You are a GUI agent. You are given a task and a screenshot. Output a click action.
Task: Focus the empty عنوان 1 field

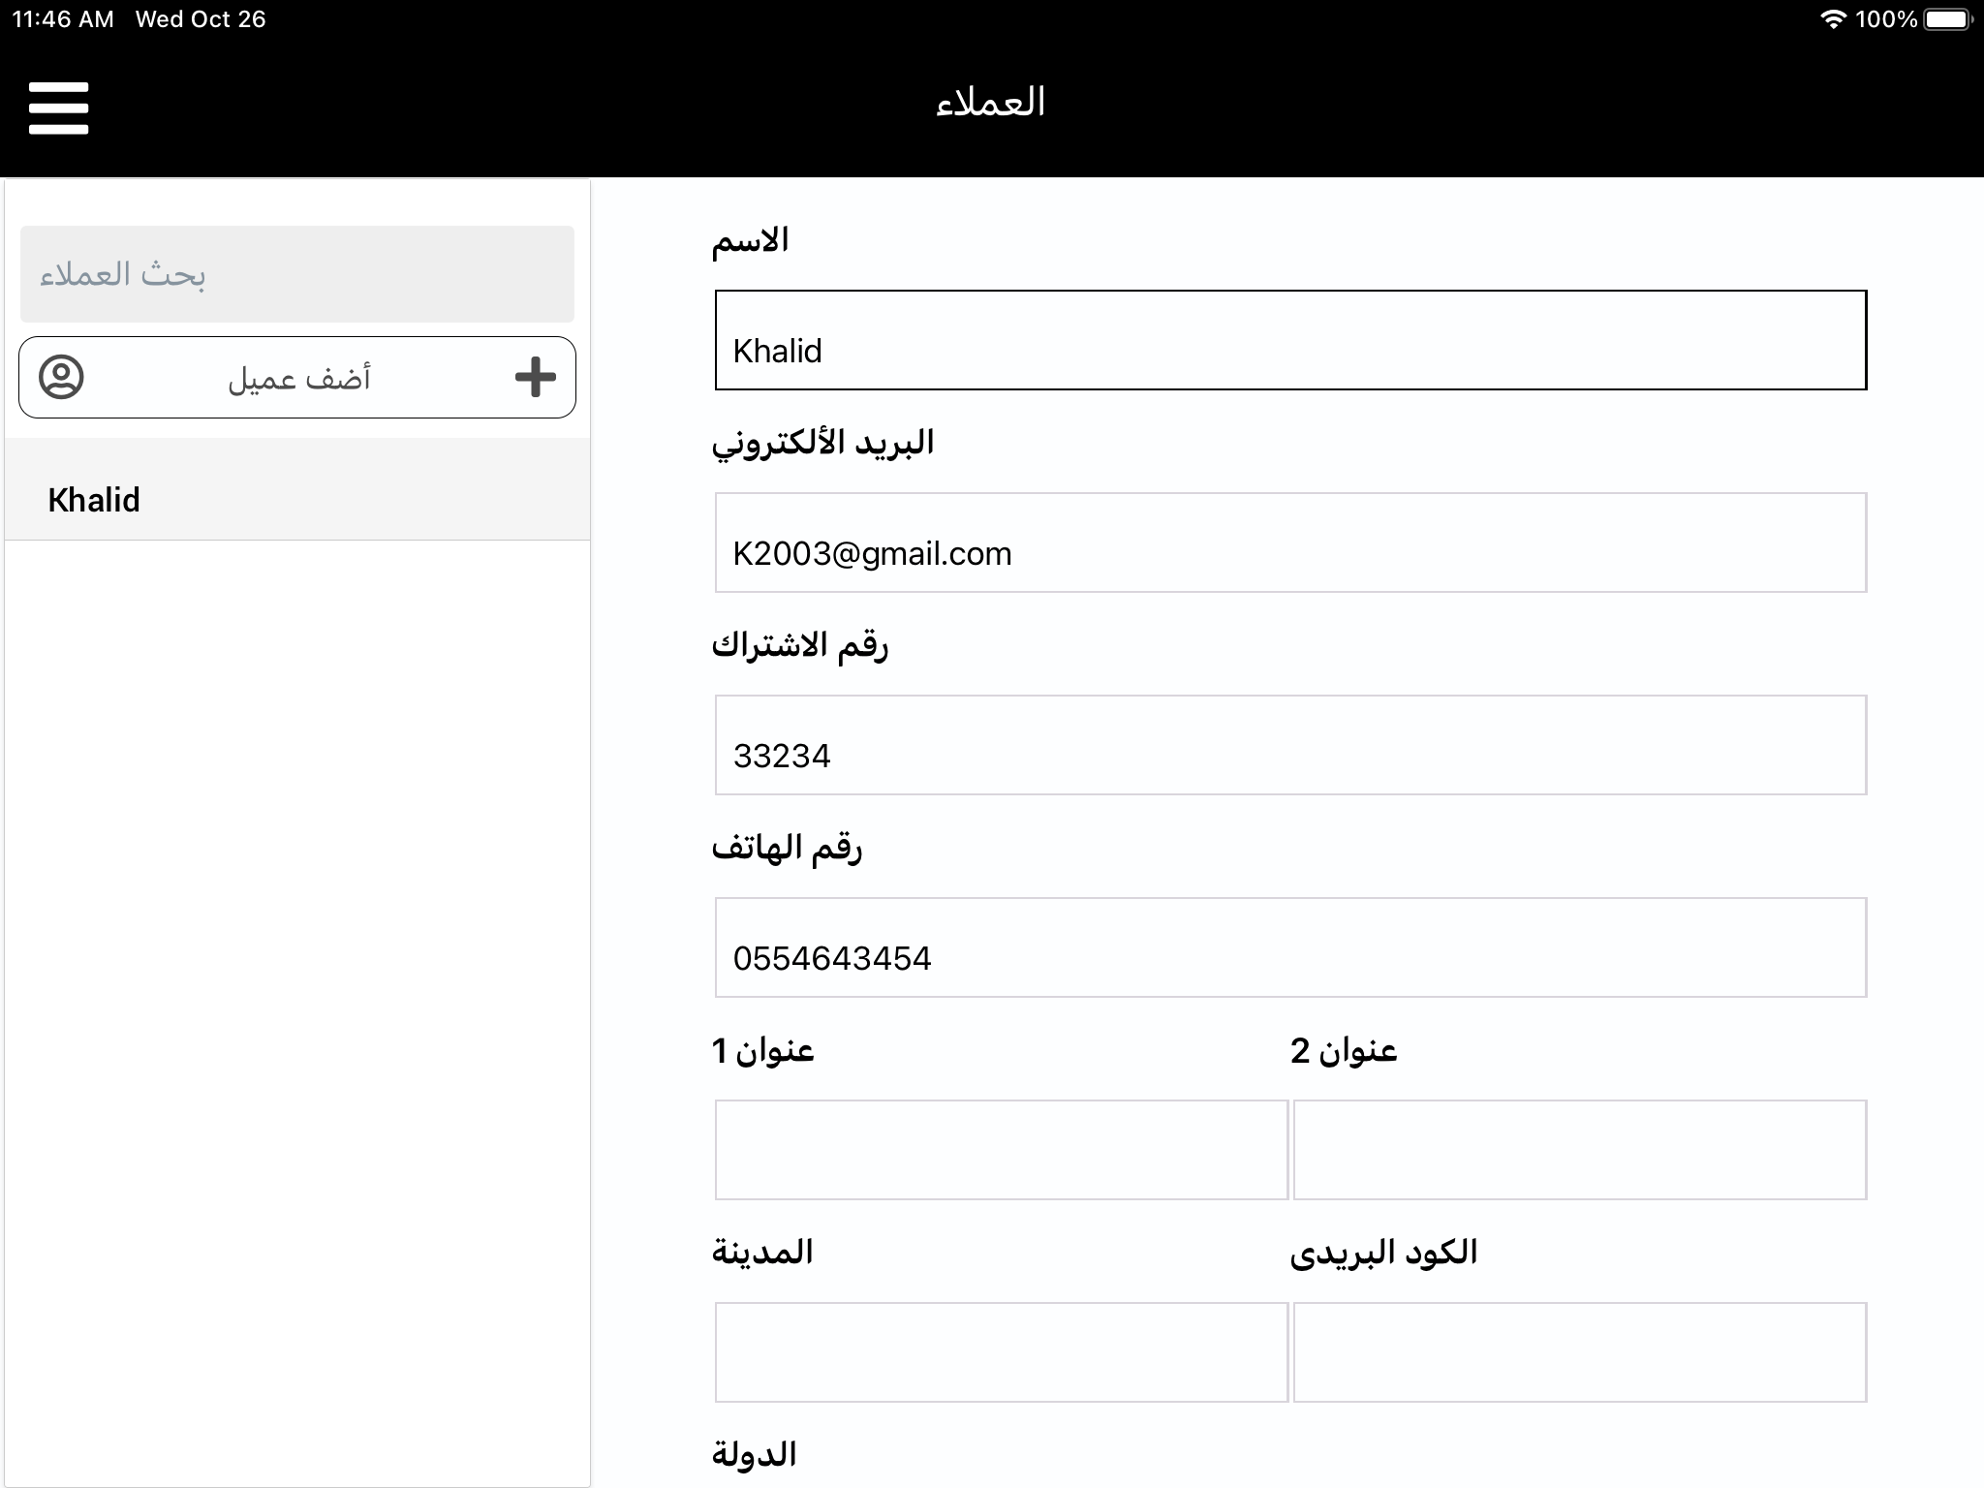[x=1002, y=1150]
